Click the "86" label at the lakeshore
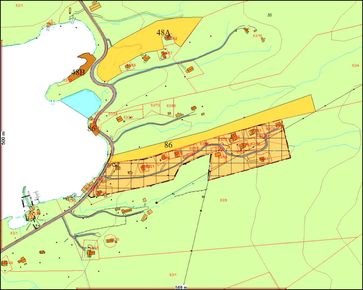363x290 pixels. point(91,129)
